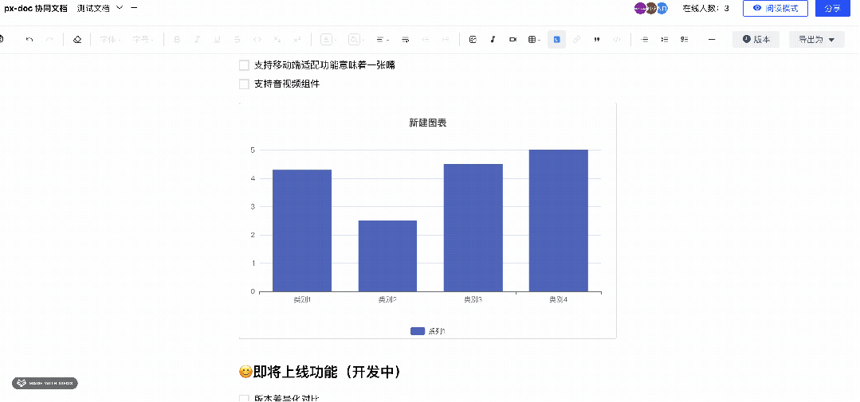Toggle italic formatting
This screenshot has width=860, height=402.
[197, 40]
